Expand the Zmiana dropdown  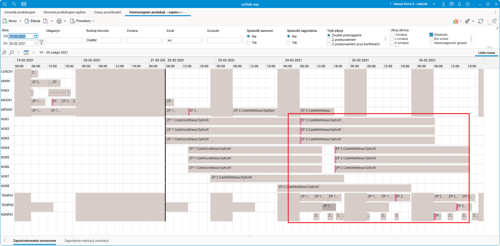160,40
